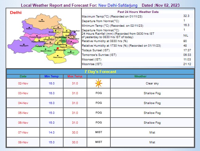
Task: Click Past 24 Hours Weather Data heading
Action: click(138, 12)
